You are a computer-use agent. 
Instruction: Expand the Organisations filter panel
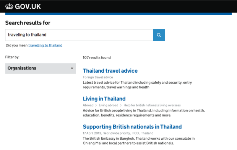[41, 69]
